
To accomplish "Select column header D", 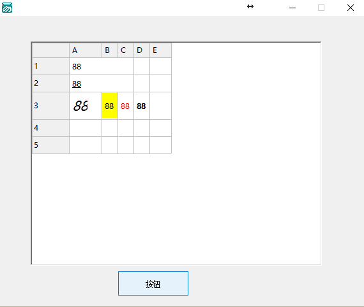I will tap(142, 50).
